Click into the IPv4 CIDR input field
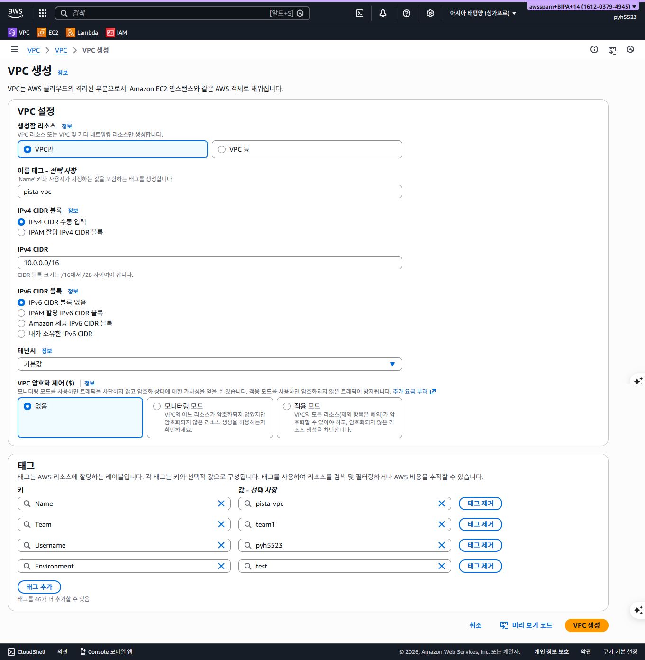 click(x=210, y=263)
